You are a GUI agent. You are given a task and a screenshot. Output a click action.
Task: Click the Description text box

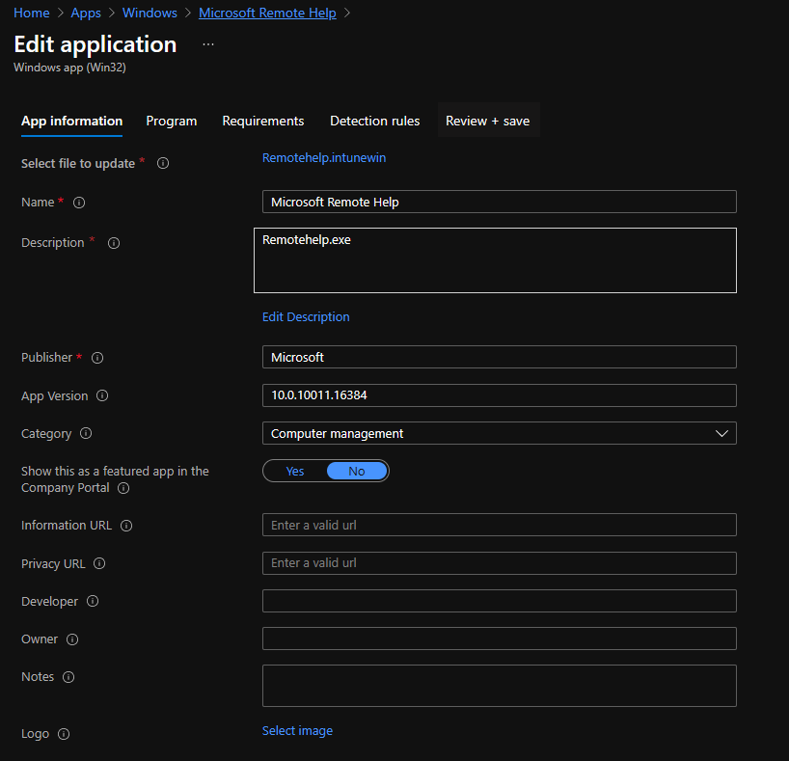(495, 260)
